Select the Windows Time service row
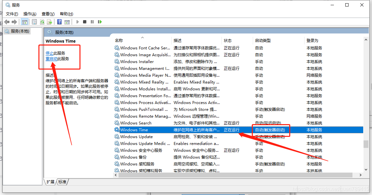 238,130
